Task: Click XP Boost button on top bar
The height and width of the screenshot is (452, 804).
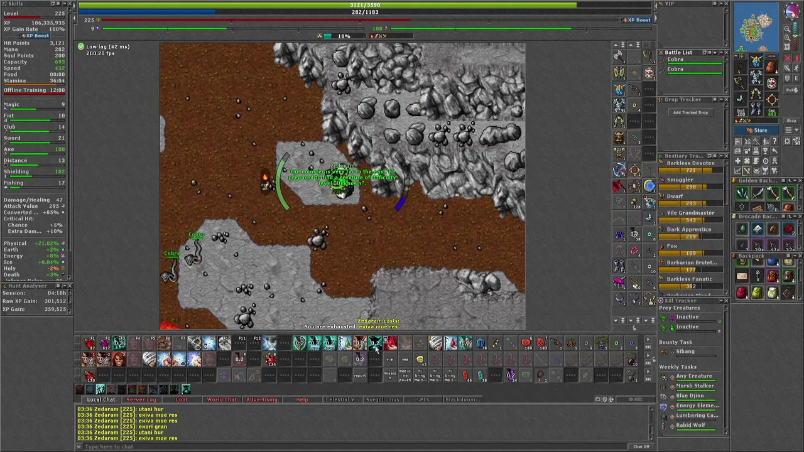Action: pyautogui.click(x=636, y=20)
